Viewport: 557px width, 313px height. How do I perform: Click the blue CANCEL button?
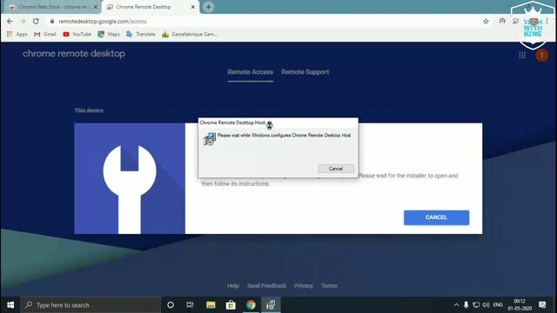436,217
